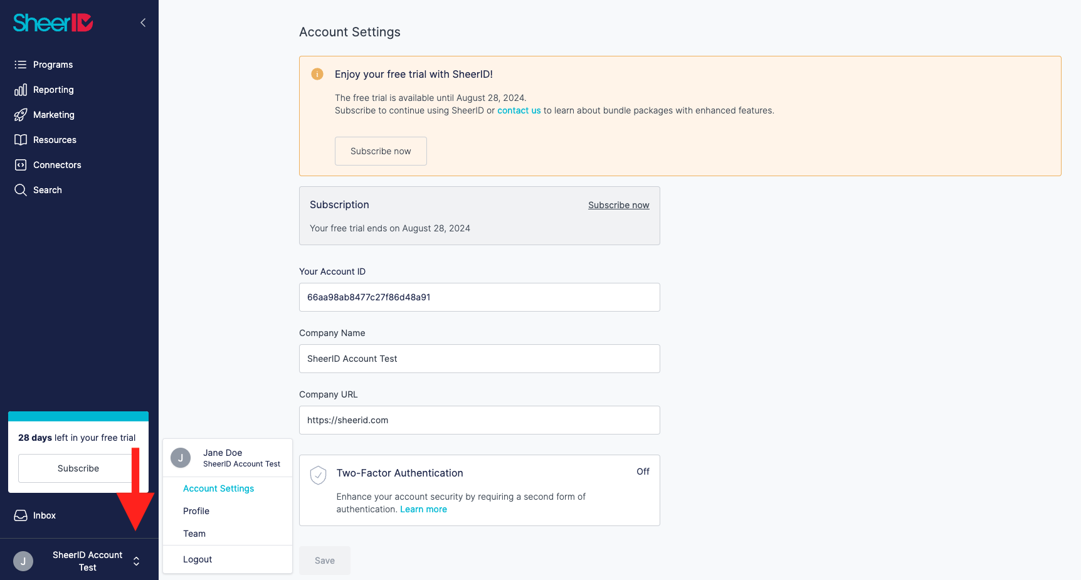
Task: Click Subscribe now button in trial banner
Action: [381, 151]
